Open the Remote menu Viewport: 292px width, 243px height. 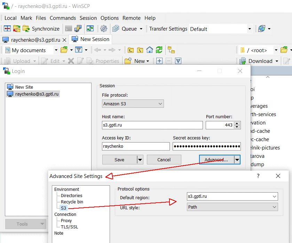pos(132,18)
